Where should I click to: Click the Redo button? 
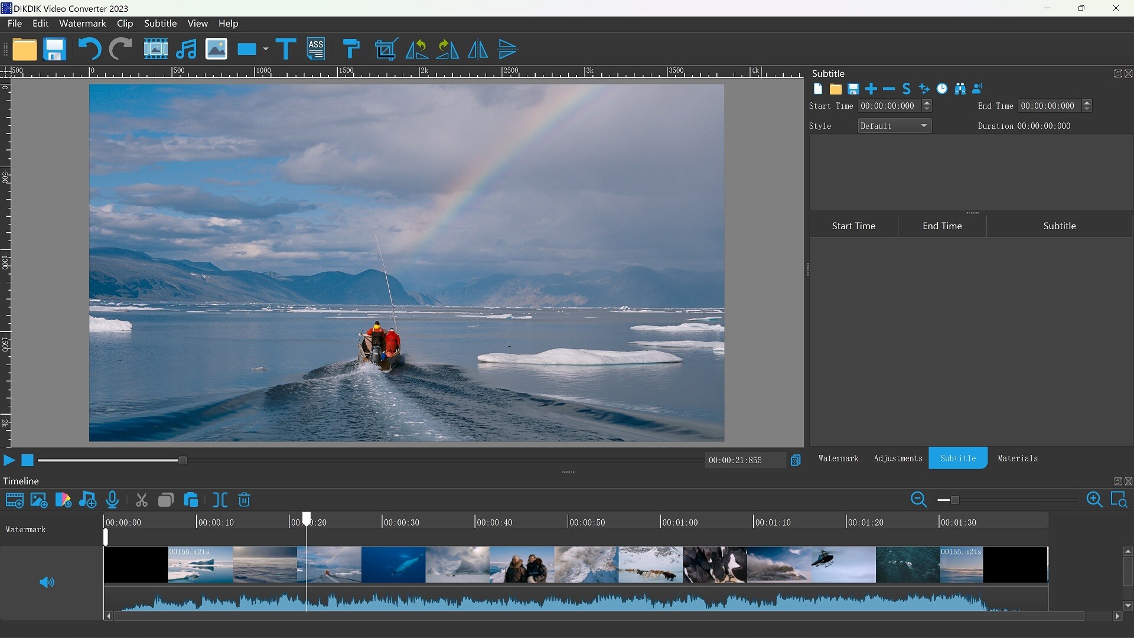coord(120,48)
